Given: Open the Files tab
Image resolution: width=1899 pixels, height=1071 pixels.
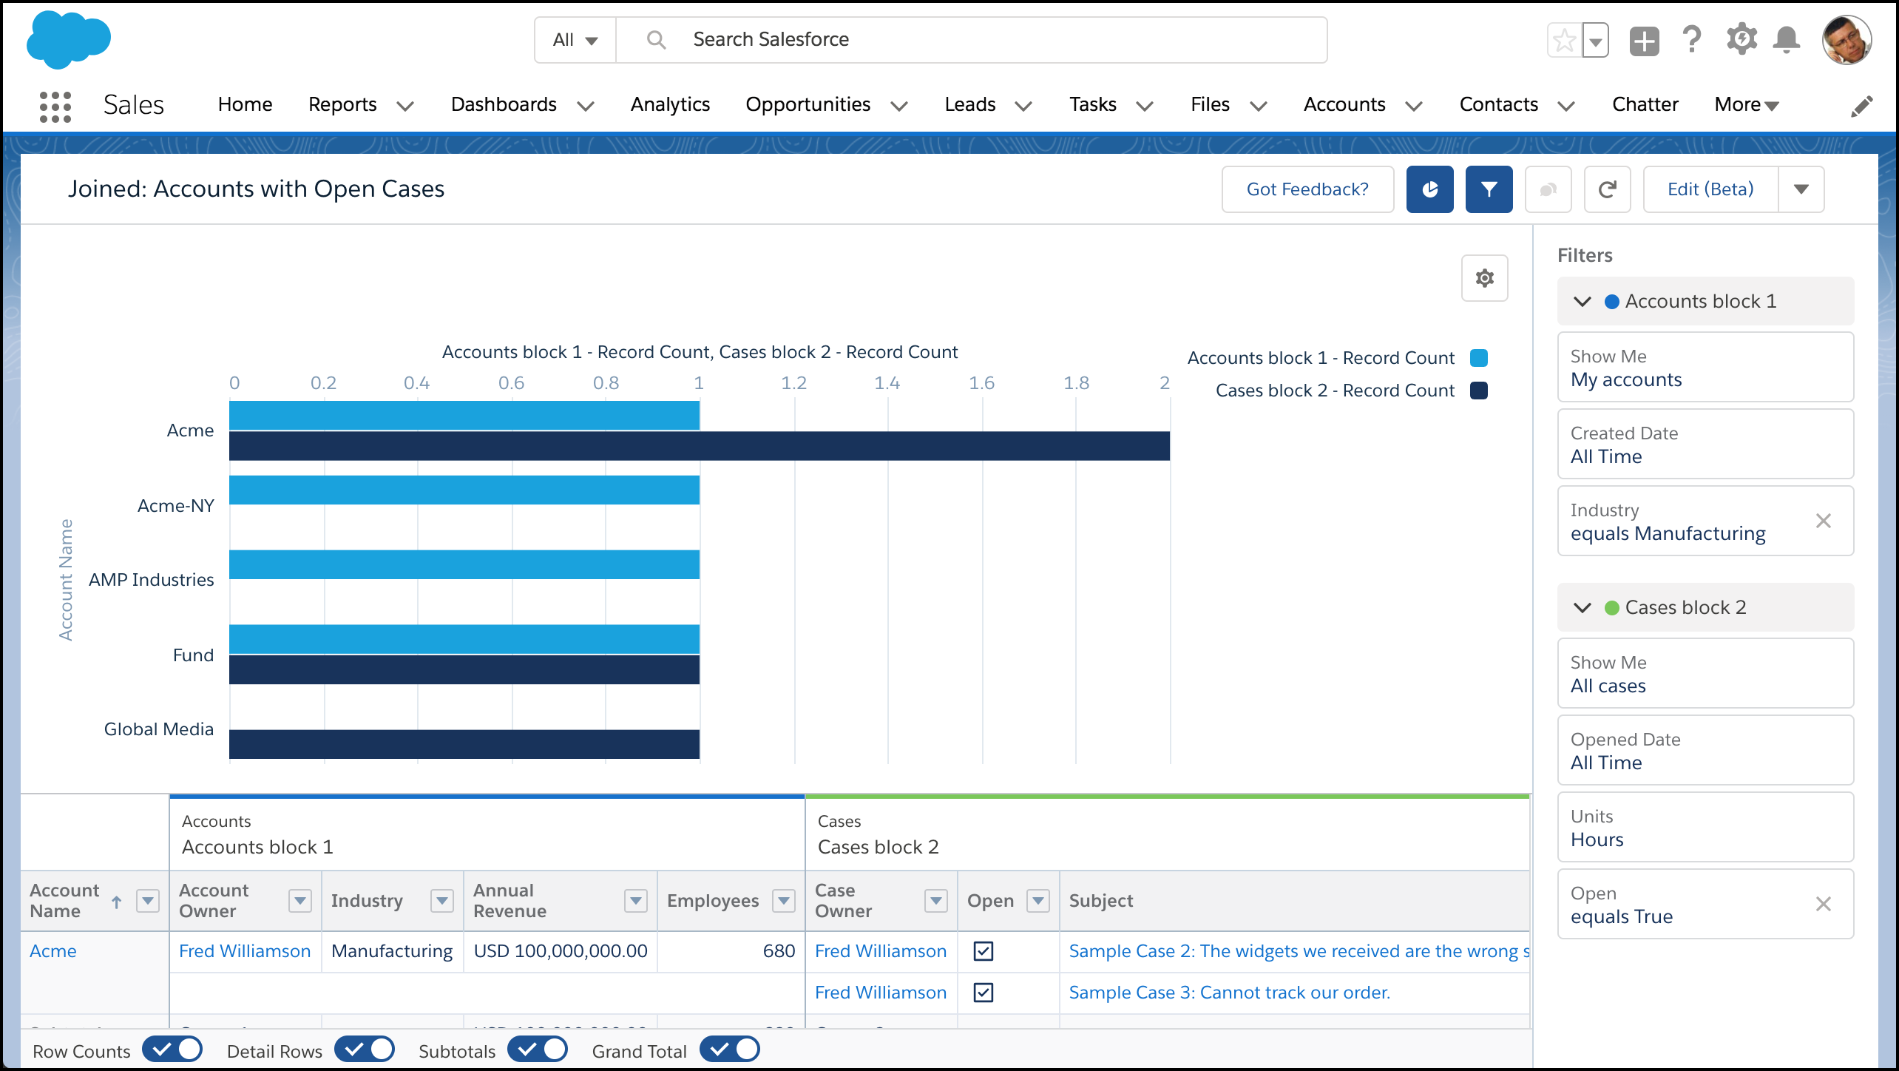Looking at the screenshot, I should tap(1210, 105).
